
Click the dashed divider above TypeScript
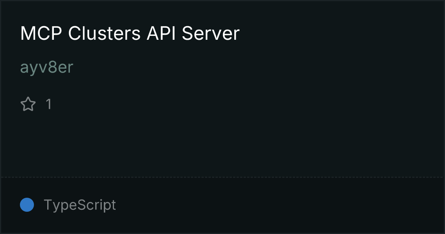click(222, 177)
